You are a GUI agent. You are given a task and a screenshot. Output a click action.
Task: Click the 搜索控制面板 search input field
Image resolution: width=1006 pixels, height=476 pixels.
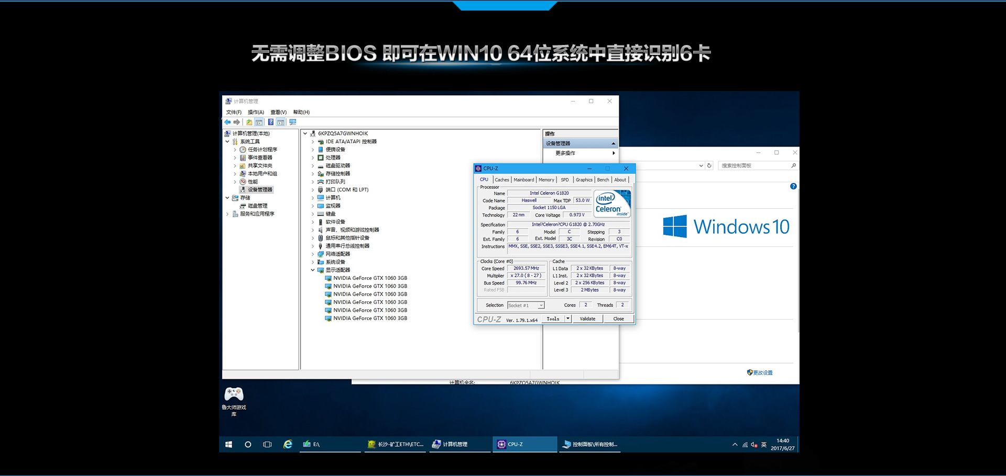click(x=754, y=166)
